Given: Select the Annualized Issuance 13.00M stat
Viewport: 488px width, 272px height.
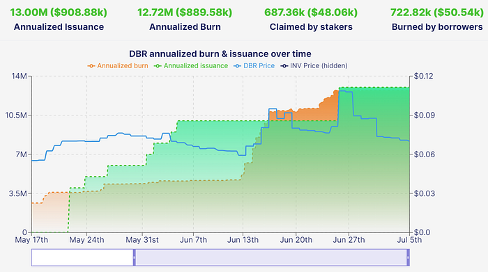Looking at the screenshot, I should point(59,19).
